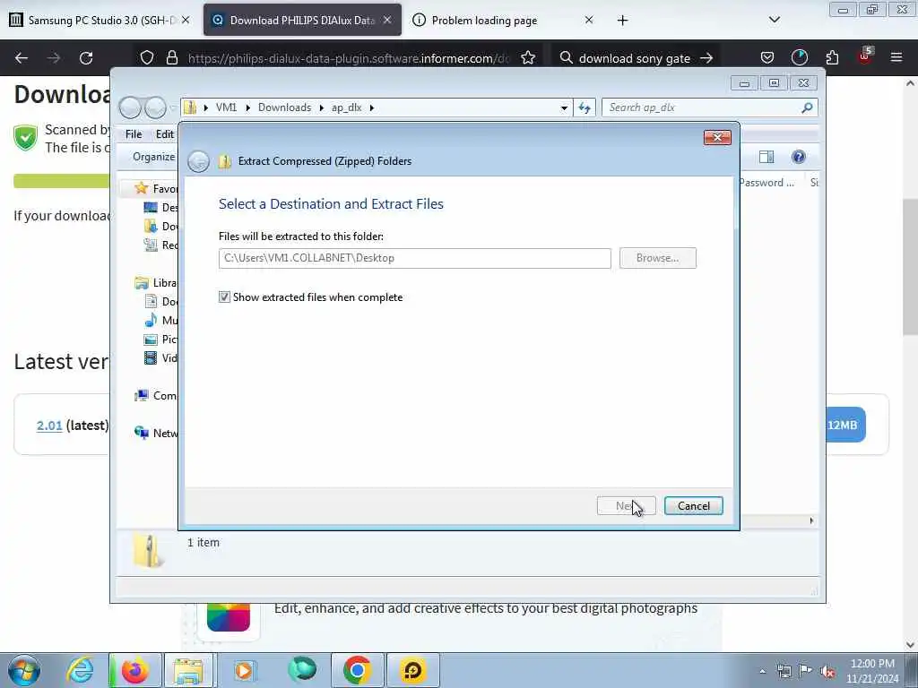918x688 pixels.
Task: Close the Extract Compressed Folders dialog
Action: [717, 137]
